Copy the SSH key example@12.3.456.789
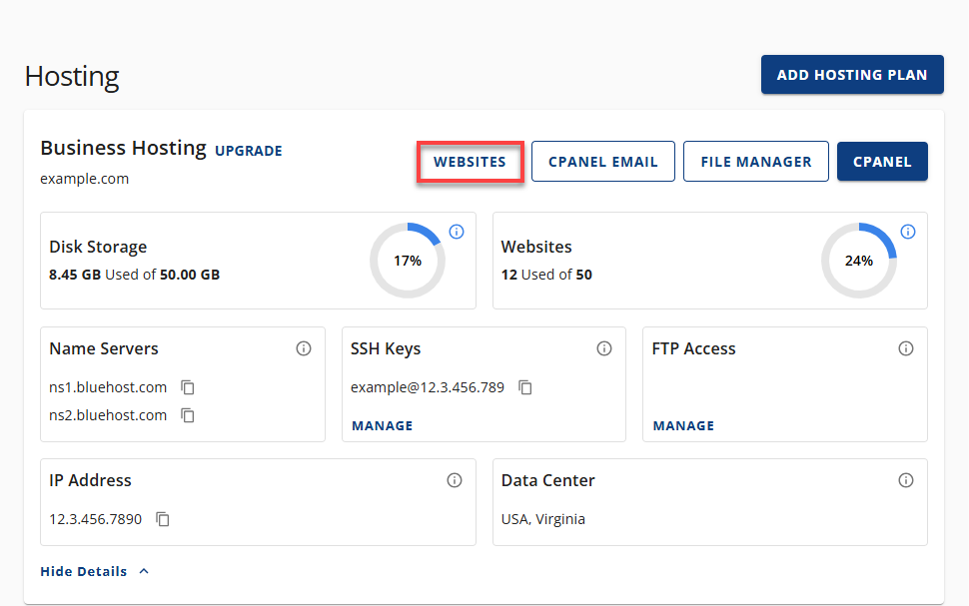This screenshot has height=606, width=969. coord(525,387)
